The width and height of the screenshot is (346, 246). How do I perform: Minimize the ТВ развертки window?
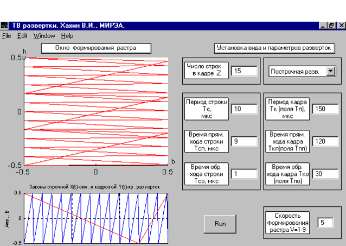pos(323,26)
